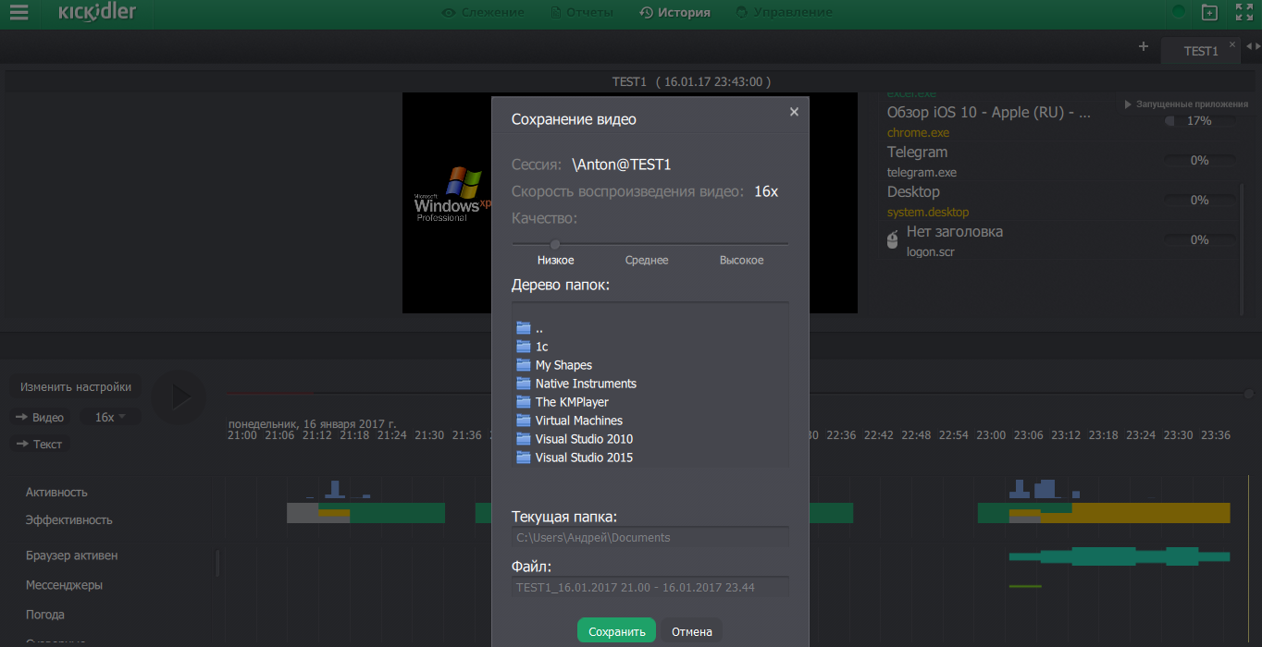The width and height of the screenshot is (1262, 647).
Task: Click the mouse icon beside Нет заголовка
Action: 893,240
